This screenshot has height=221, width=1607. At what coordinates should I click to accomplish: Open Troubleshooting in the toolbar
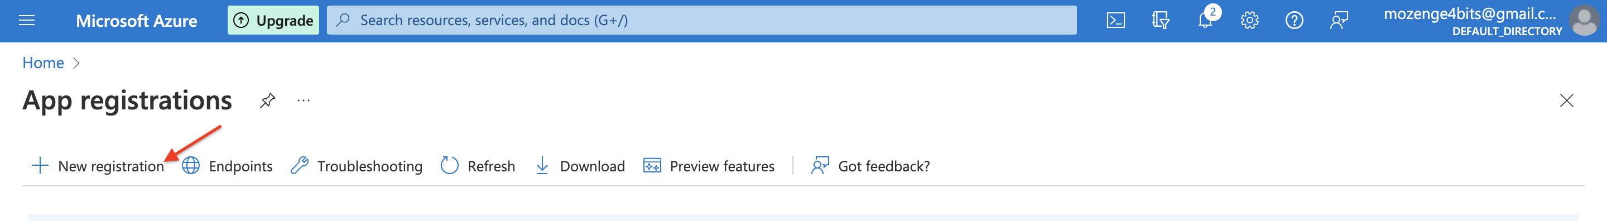click(357, 166)
